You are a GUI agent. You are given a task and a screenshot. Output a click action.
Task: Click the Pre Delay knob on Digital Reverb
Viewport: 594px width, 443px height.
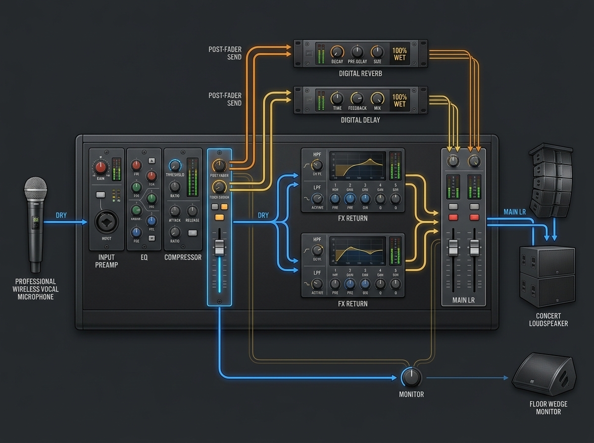click(x=357, y=51)
